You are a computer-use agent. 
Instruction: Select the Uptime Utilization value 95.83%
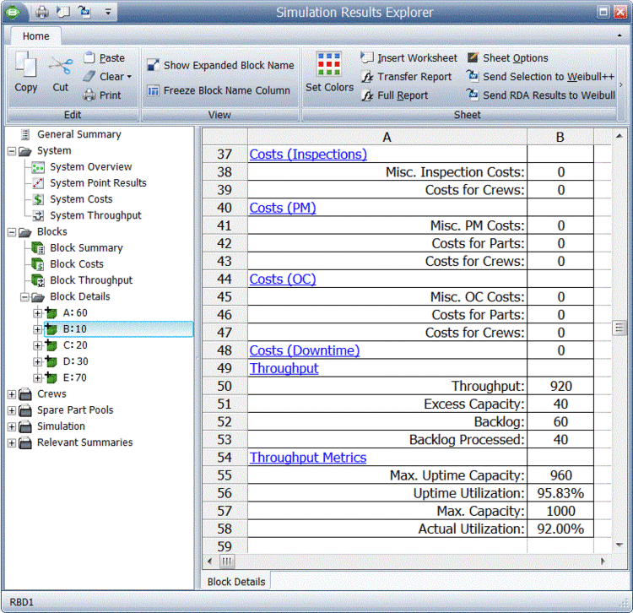point(560,493)
